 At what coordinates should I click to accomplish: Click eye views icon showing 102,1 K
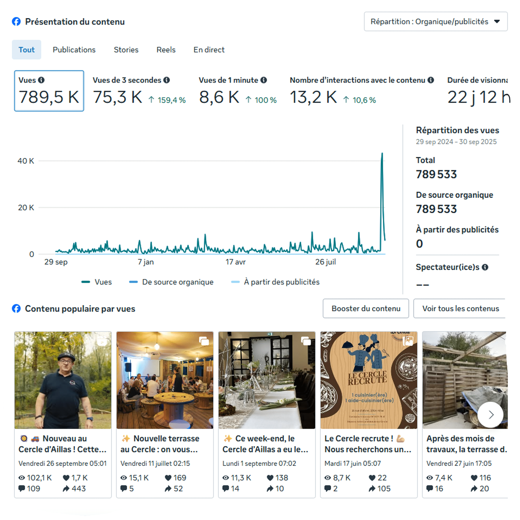coord(22,478)
